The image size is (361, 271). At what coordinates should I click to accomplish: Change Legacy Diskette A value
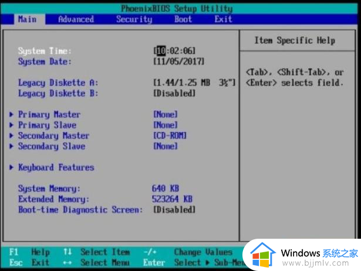[x=194, y=83]
